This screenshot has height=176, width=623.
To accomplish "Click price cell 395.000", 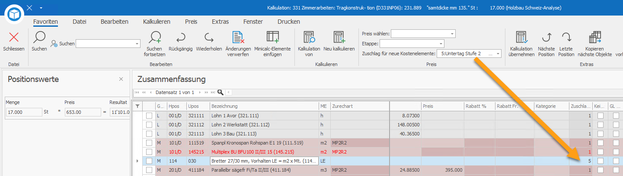I will tap(443, 170).
